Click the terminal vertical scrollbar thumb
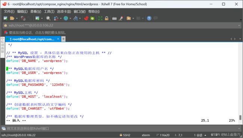Image resolution: width=243 pixels, height=138 pixels. pyautogui.click(x=240, y=117)
